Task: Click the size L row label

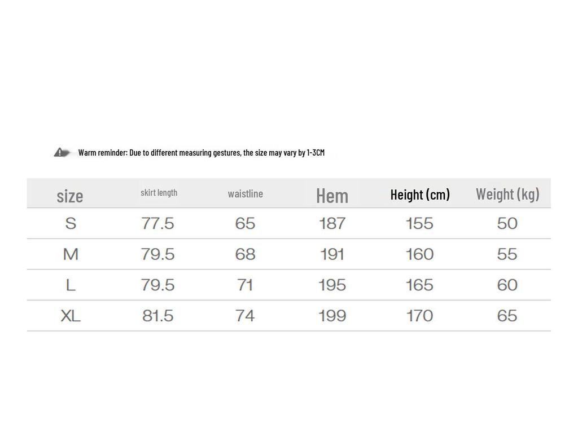Action: pos(71,285)
